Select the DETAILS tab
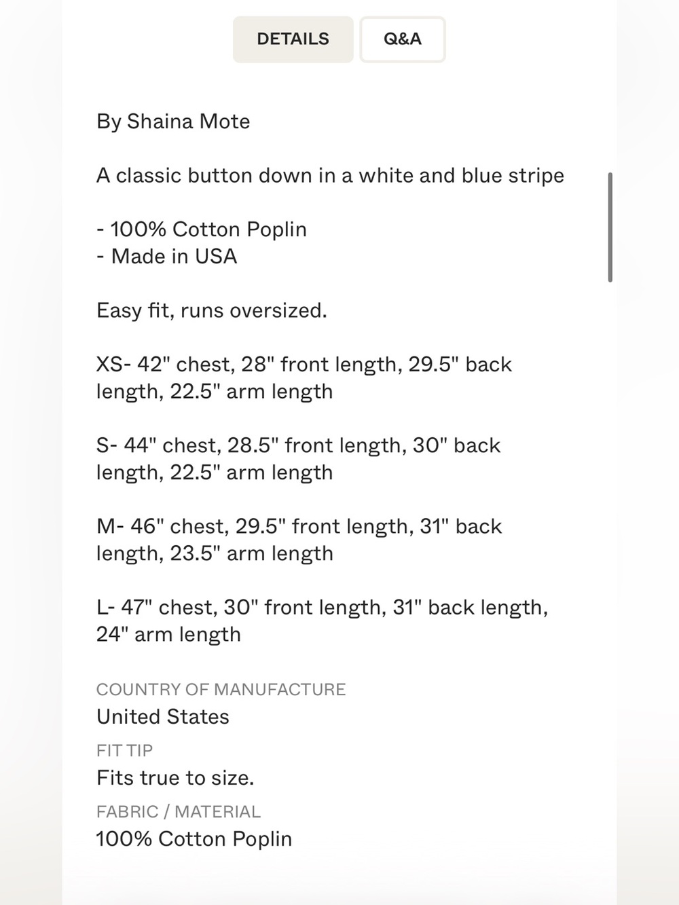Viewport: 679px width, 905px height. click(293, 39)
